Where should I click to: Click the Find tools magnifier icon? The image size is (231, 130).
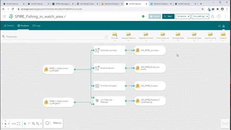coord(3,36)
